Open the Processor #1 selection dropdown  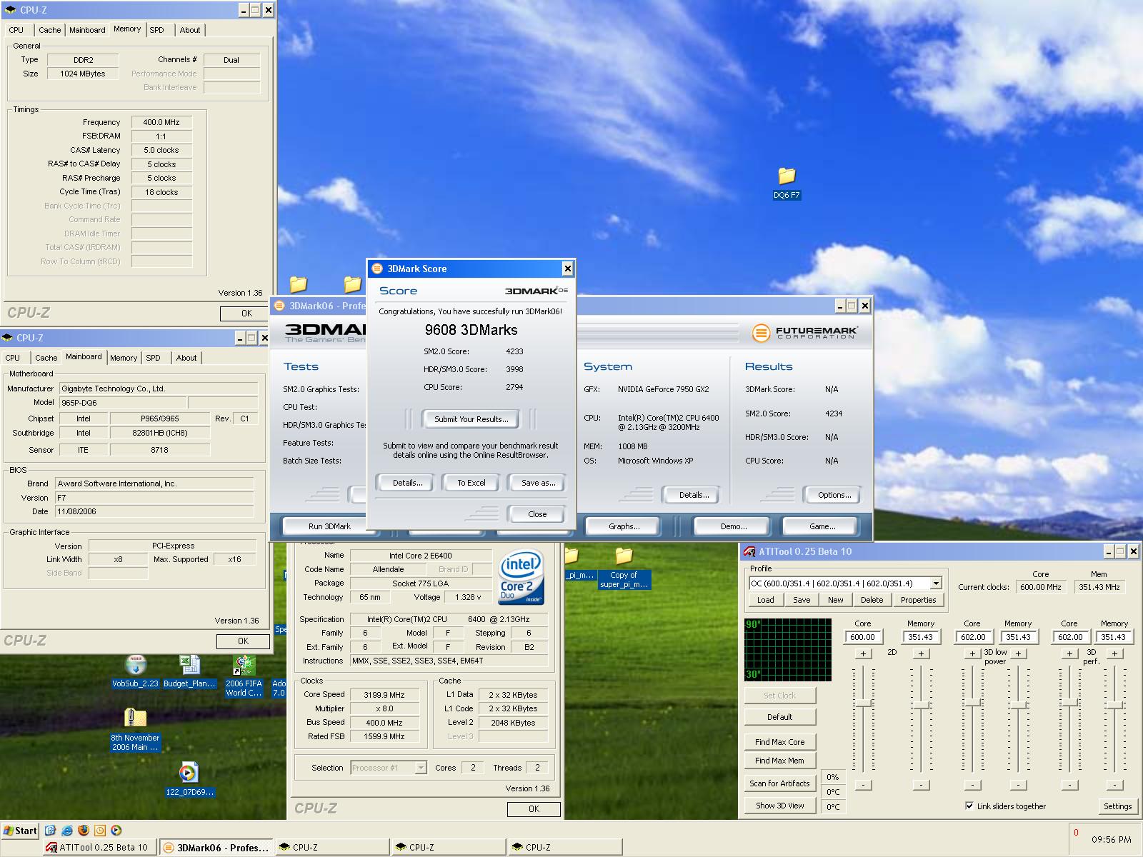pos(421,768)
